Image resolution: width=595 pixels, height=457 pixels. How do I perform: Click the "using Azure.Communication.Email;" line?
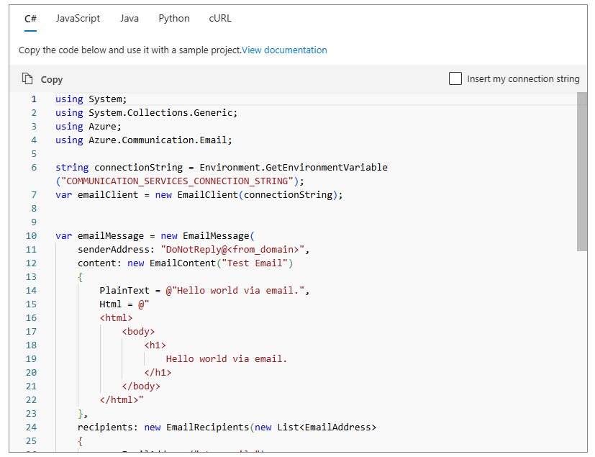[x=144, y=140]
